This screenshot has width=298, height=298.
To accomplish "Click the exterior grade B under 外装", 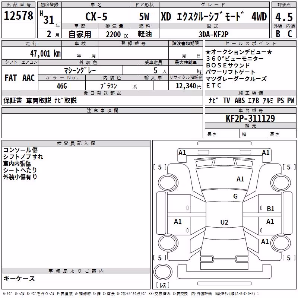I will coord(278,34).
